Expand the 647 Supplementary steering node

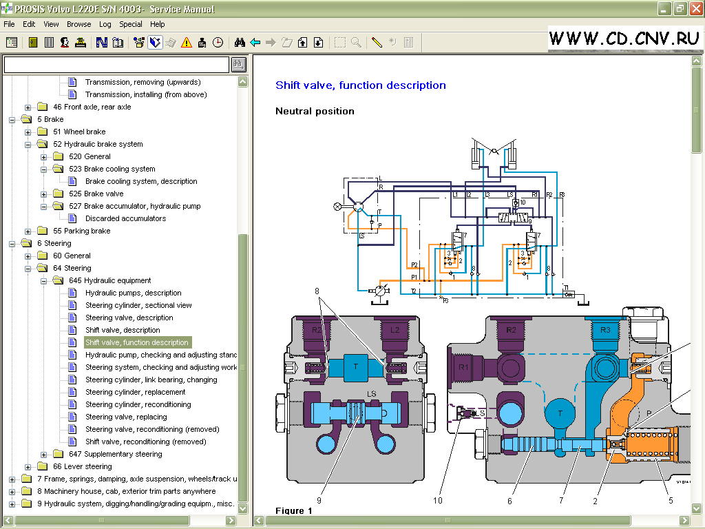click(43, 455)
